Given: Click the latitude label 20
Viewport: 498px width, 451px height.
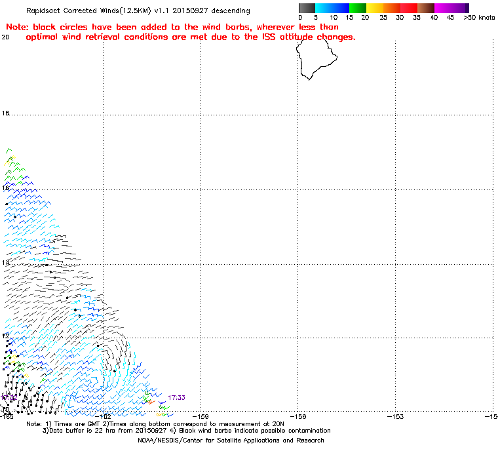Looking at the screenshot, I should (x=5, y=37).
